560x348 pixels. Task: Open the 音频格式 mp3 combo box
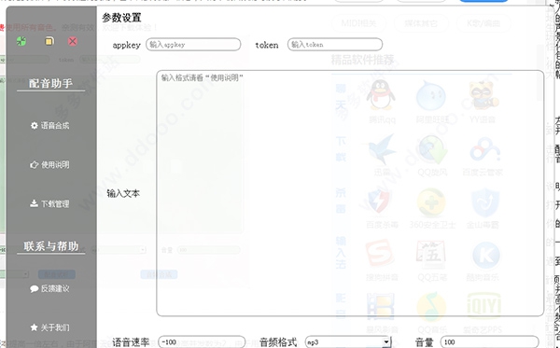pyautogui.click(x=348, y=341)
